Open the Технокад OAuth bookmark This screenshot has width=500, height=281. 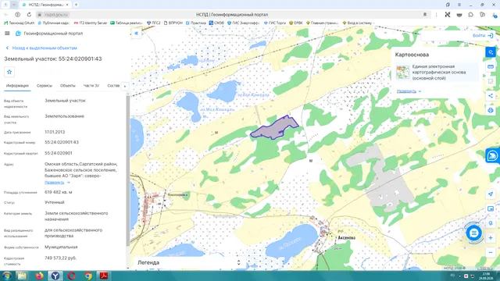click(x=19, y=23)
